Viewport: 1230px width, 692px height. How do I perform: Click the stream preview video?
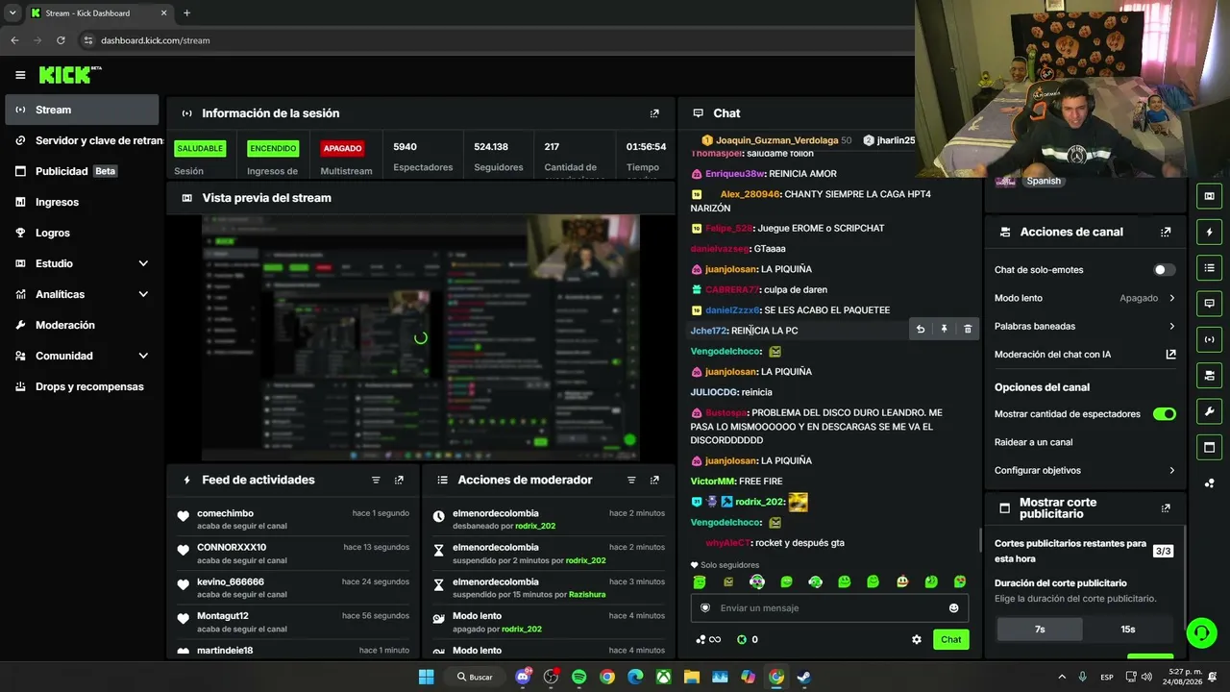(x=421, y=337)
